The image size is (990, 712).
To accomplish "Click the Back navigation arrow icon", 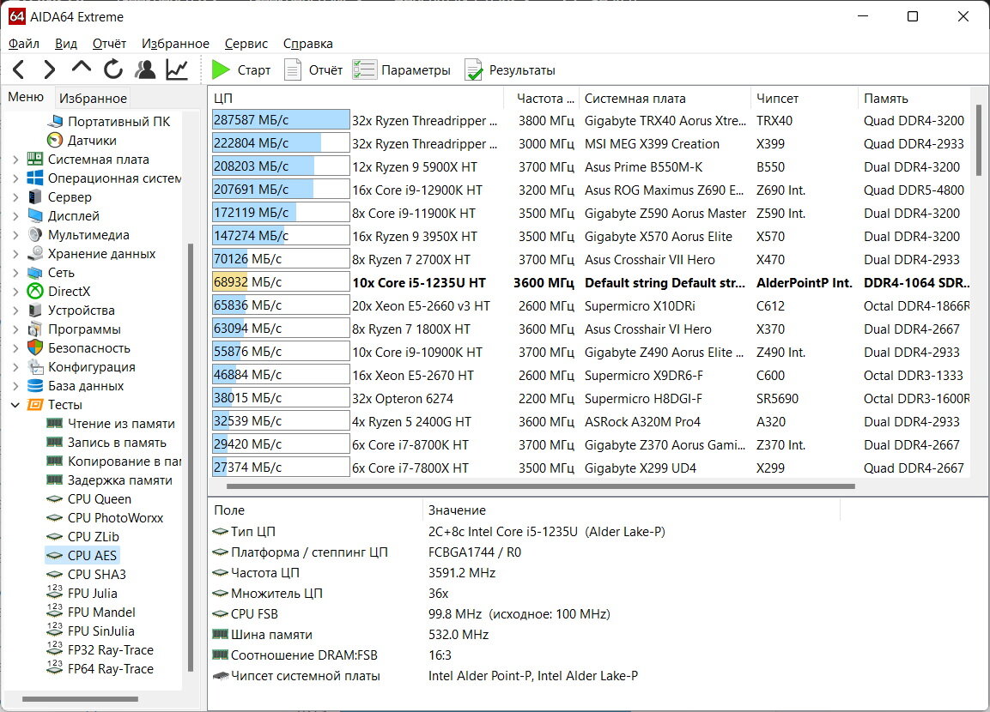I will pos(19,69).
